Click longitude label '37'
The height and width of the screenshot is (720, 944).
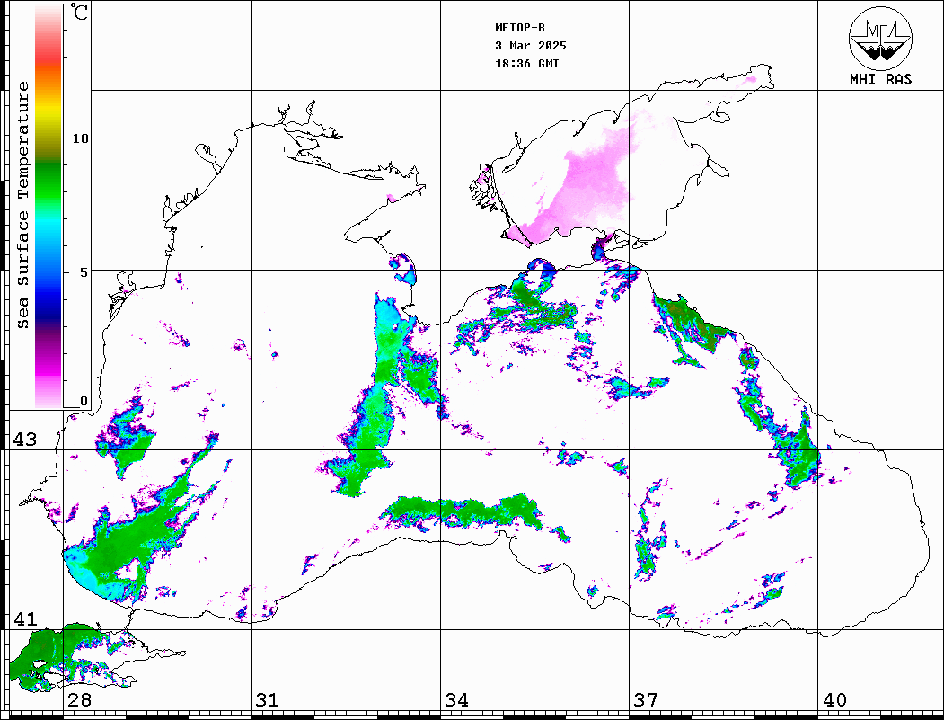[x=646, y=699]
